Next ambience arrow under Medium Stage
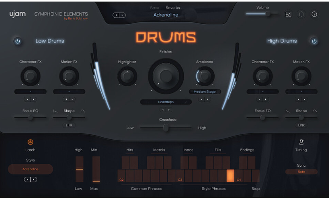The width and height of the screenshot is (329, 198). (x=208, y=99)
